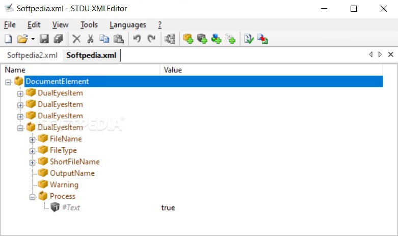Image resolution: width=398 pixels, height=236 pixels.
Task: Expand the FileName node
Action: (x=32, y=140)
